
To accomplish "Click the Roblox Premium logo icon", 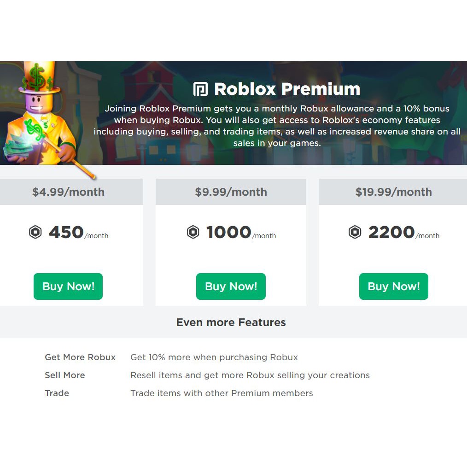I will click(x=200, y=89).
